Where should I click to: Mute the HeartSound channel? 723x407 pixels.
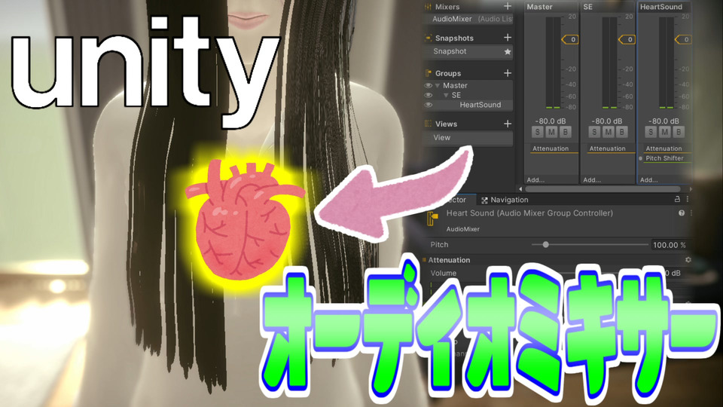point(664,132)
